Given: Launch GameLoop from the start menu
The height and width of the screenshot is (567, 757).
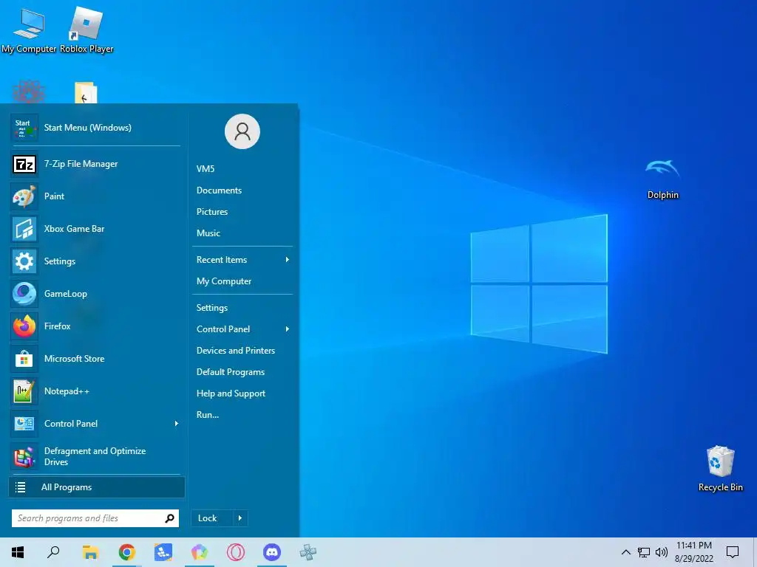Looking at the screenshot, I should (x=95, y=294).
